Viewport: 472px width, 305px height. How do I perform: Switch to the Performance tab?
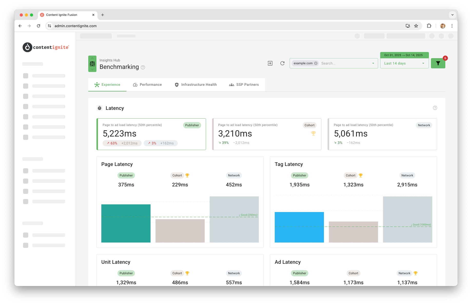click(147, 85)
